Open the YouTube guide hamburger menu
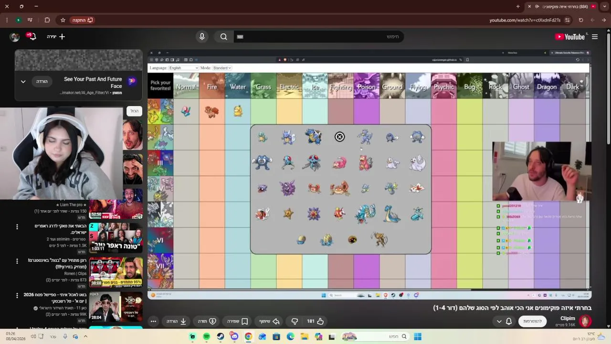This screenshot has width=611, height=344. coord(595,37)
